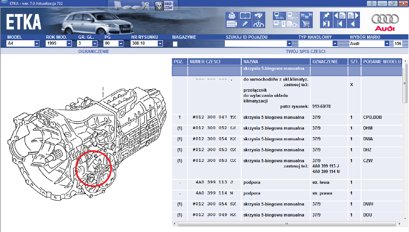This screenshot has height=232, width=409.
Task: Click the monitor icon in title bar
Action: pos(118,5)
